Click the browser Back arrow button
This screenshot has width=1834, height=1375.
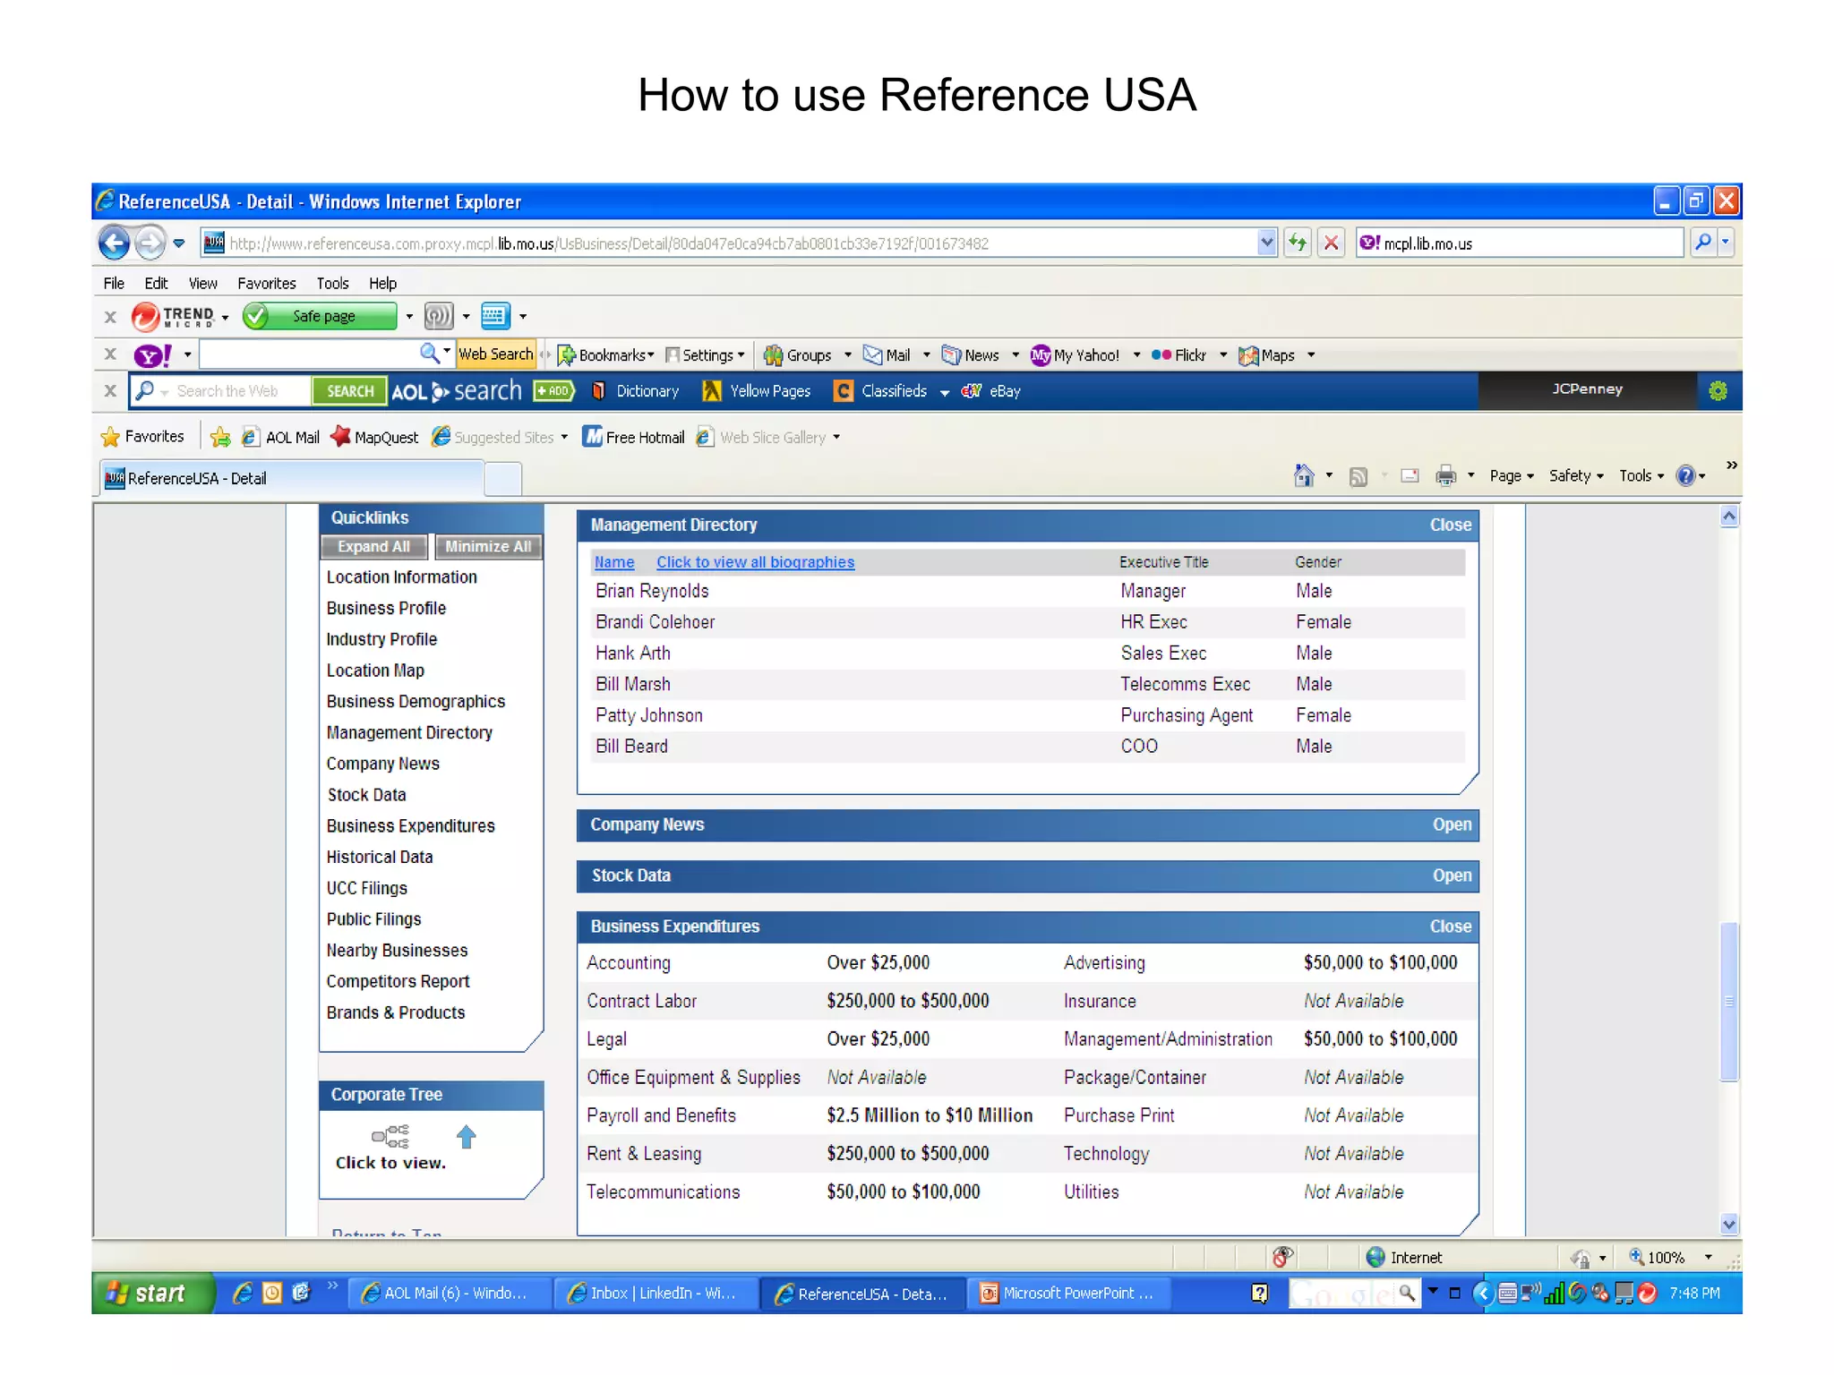click(114, 243)
